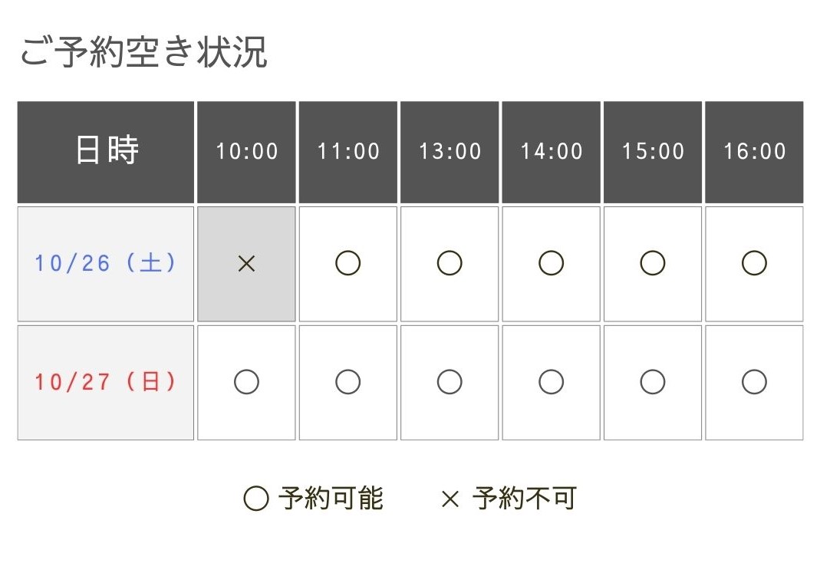Click the 10/27 (日) date cell
The height and width of the screenshot is (573, 820).
[106, 383]
